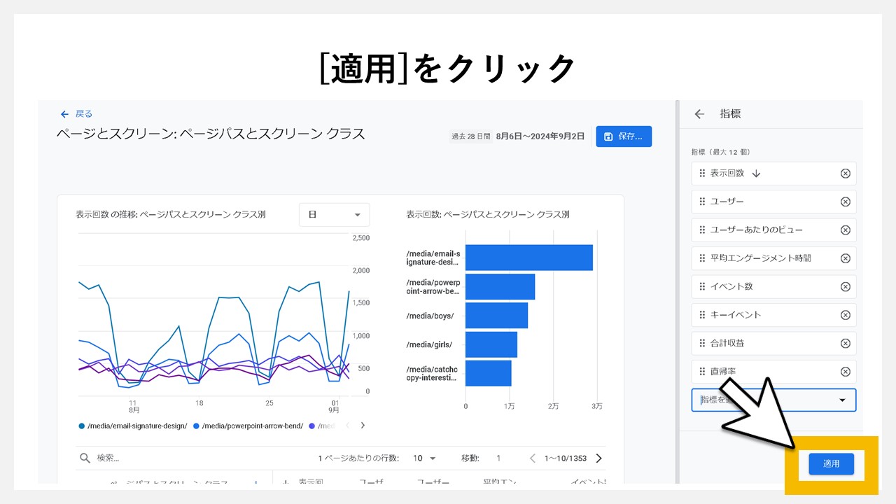Open the 日 granularity dropdown
The image size is (896, 504).
click(334, 215)
